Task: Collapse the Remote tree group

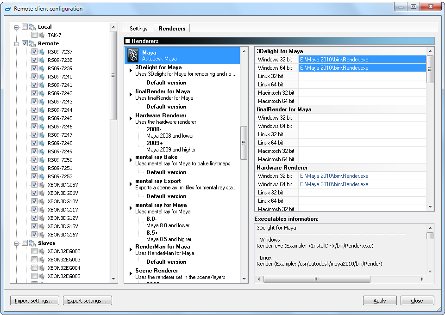Action: coord(17,44)
